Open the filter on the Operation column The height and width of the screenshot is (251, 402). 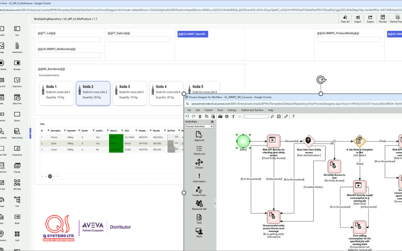[79, 131]
